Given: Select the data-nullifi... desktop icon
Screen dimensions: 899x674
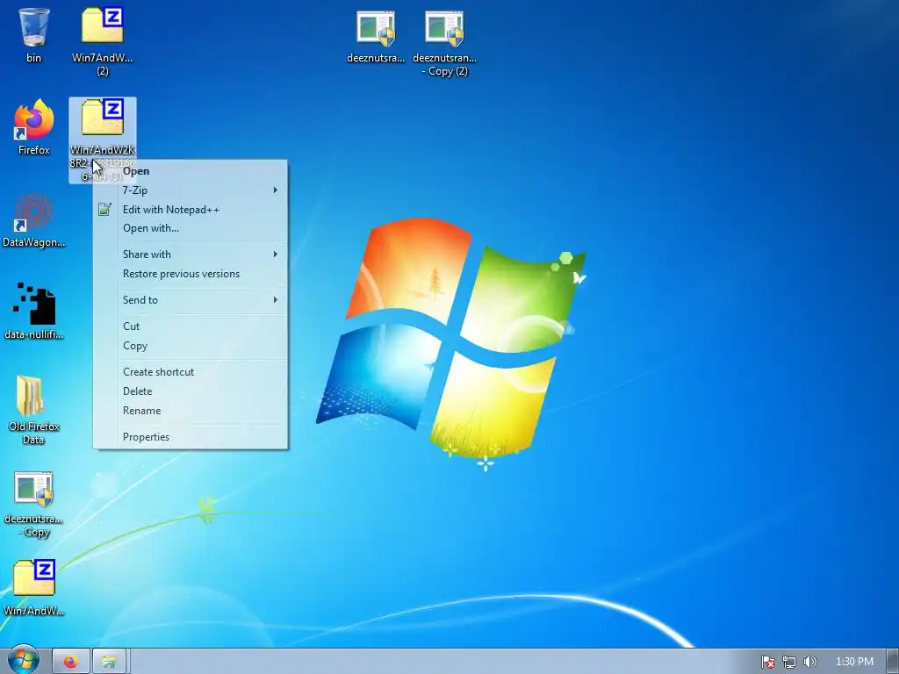Looking at the screenshot, I should point(34,312).
